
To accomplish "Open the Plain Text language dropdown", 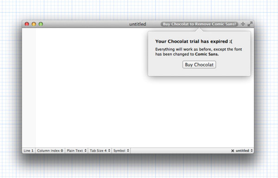I will point(76,151).
